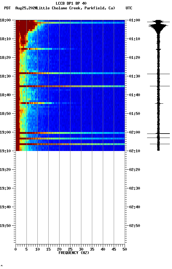Select the 19:40 PDT time label
Viewport: 172px width, 269px height.
[5, 207]
